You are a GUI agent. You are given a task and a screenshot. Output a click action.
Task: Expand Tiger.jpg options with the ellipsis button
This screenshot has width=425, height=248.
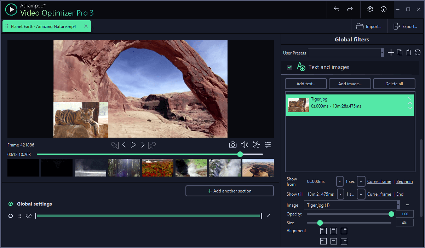tap(407, 205)
